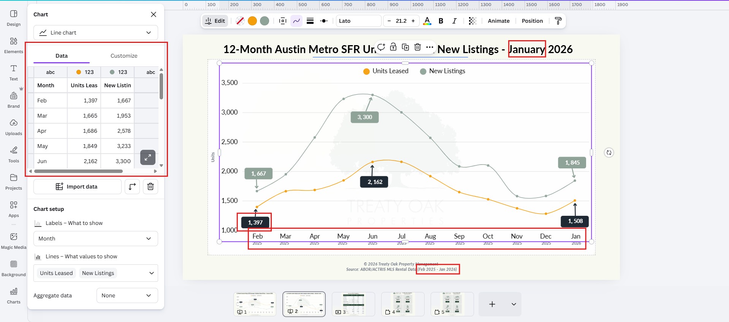Screen dimensions: 729x322
Task: Click the Import data button
Action: [x=78, y=187]
